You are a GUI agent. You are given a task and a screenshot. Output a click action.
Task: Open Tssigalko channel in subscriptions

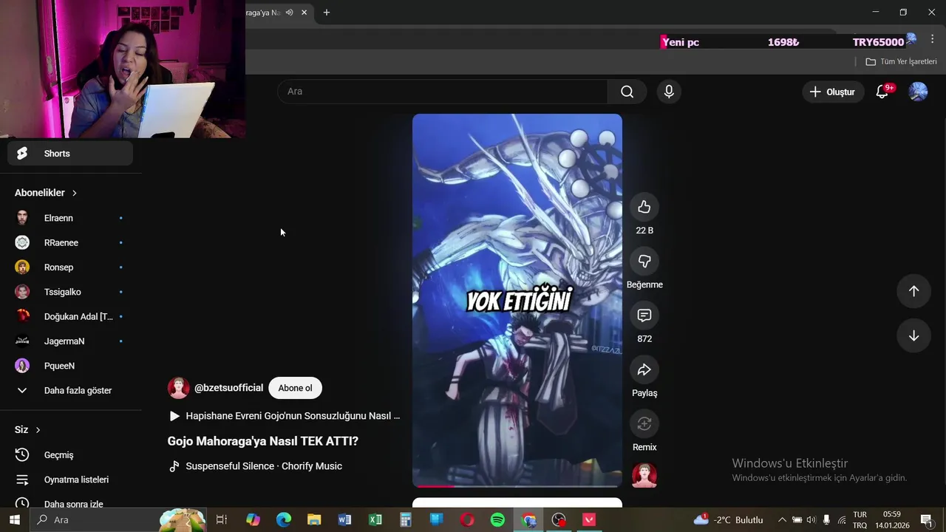coord(70,292)
